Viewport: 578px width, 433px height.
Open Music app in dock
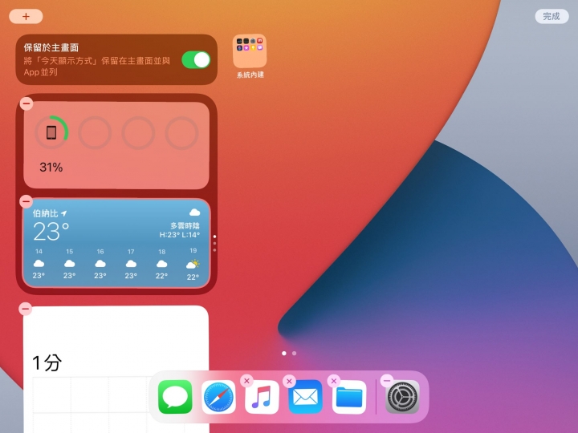coord(262,397)
